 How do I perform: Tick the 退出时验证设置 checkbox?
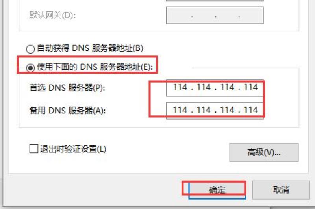click(x=33, y=149)
